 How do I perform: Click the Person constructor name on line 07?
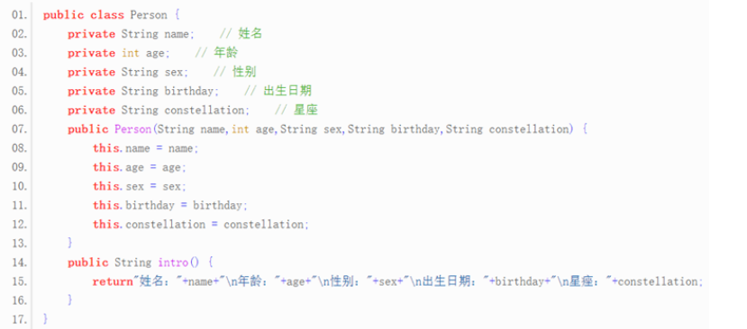[133, 129]
